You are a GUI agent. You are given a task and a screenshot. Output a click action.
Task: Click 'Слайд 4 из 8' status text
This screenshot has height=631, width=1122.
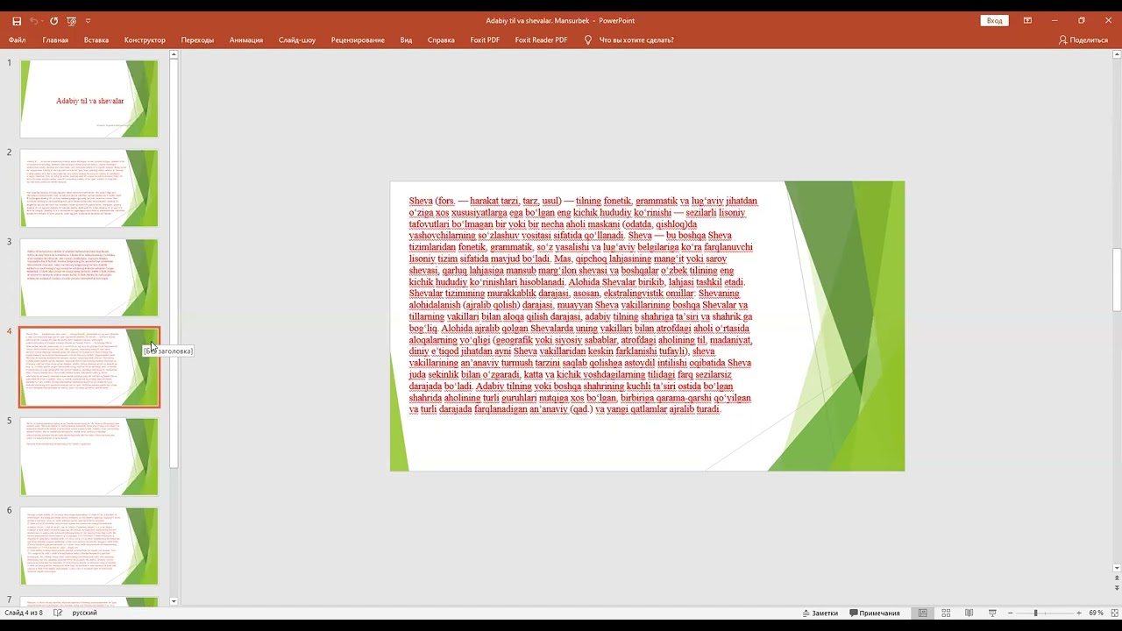click(24, 613)
